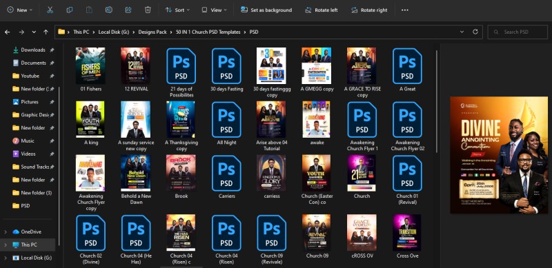
Task: Select Awakening Church Flyer 1 PSD file
Action: click(x=362, y=120)
